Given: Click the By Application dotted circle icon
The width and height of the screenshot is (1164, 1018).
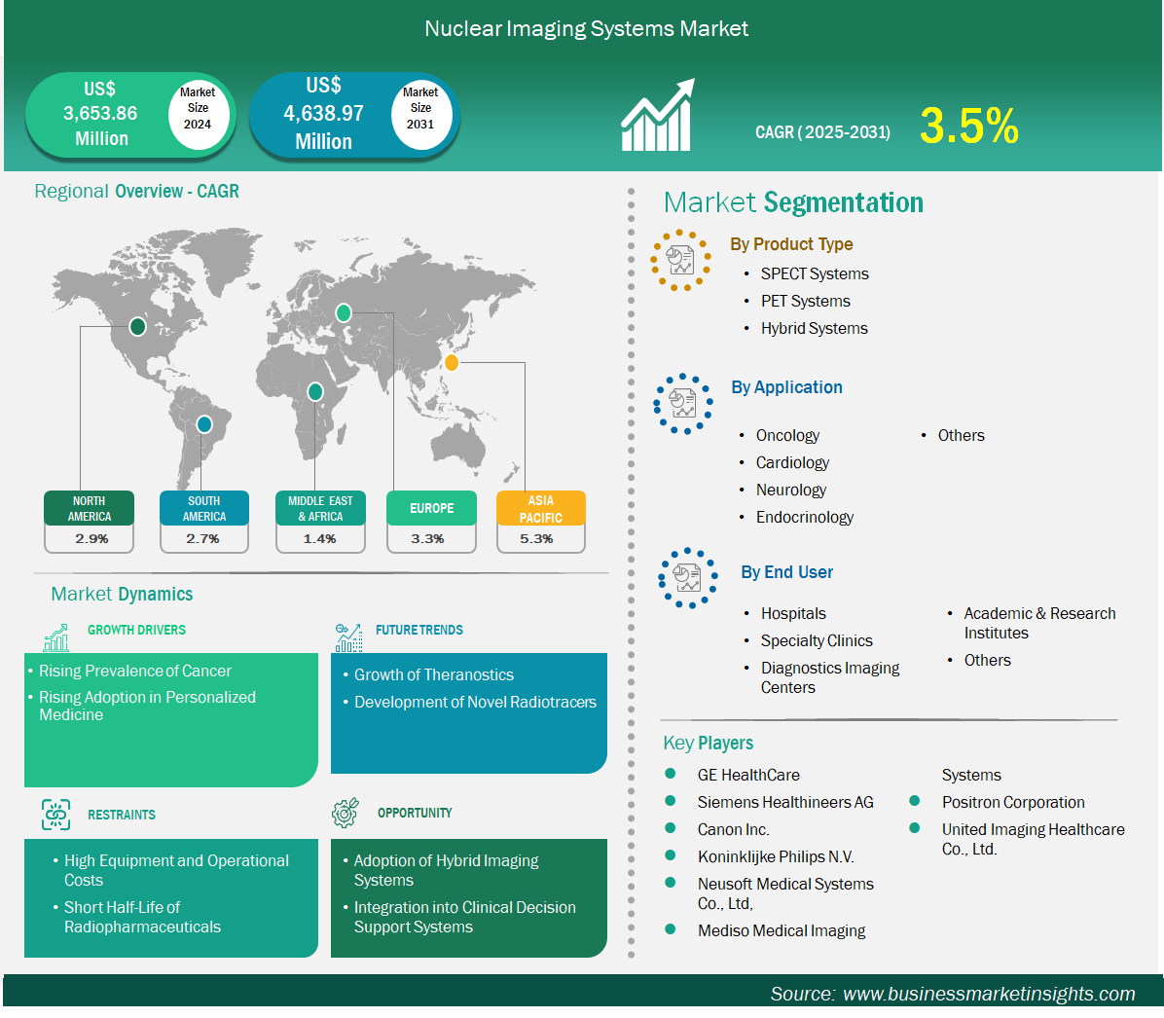Looking at the screenshot, I should click(x=683, y=403).
